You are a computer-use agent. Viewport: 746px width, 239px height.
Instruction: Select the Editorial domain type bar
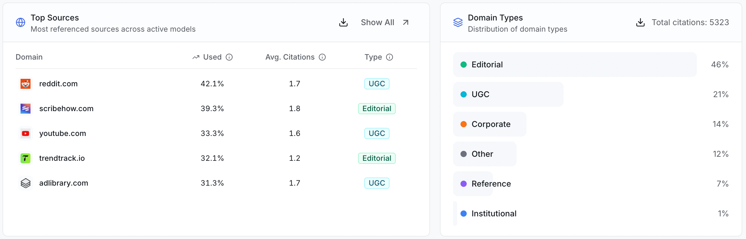pyautogui.click(x=575, y=65)
